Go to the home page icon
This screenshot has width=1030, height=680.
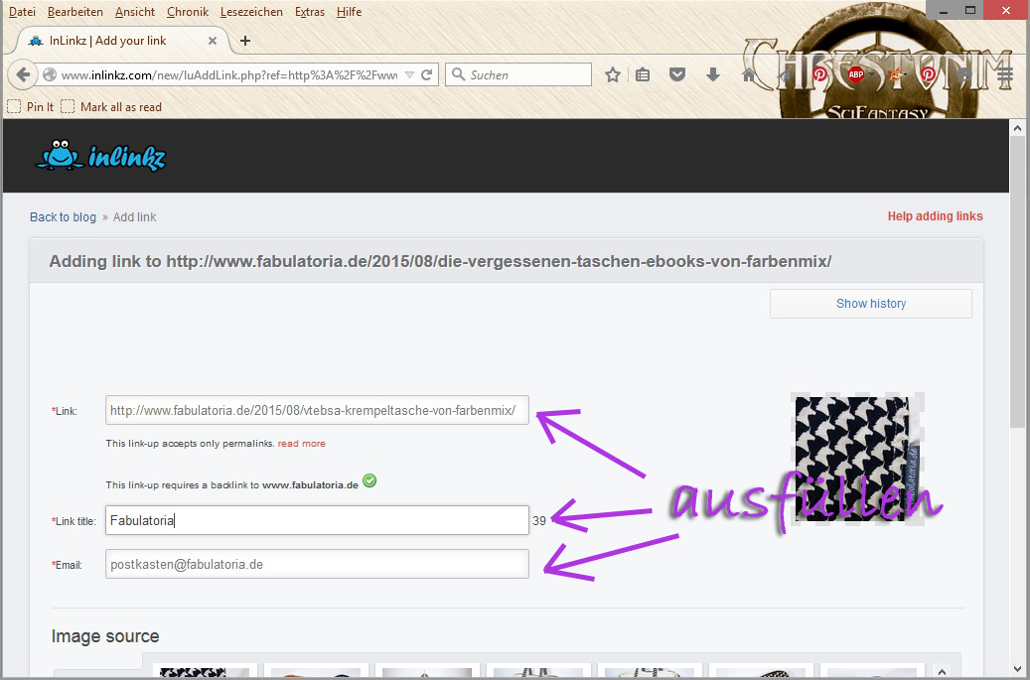[748, 74]
